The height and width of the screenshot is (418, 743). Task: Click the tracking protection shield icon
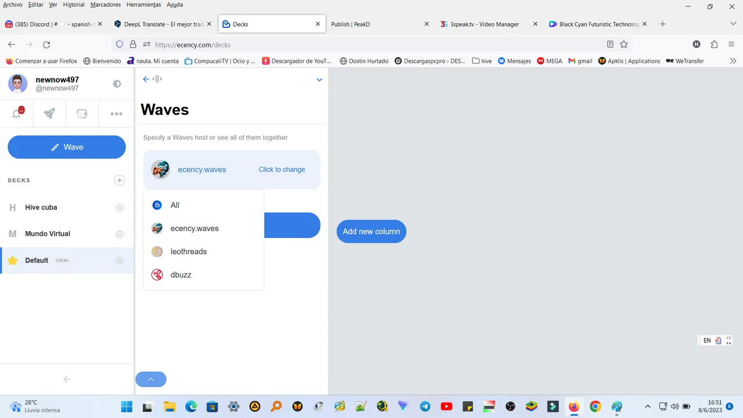coord(120,45)
